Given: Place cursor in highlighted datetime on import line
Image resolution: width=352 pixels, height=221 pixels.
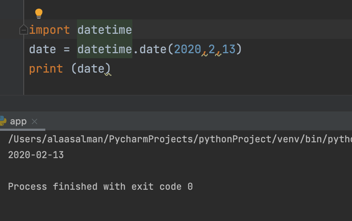Looking at the screenshot, I should [x=105, y=30].
